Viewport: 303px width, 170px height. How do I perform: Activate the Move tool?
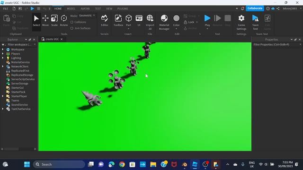[45, 21]
